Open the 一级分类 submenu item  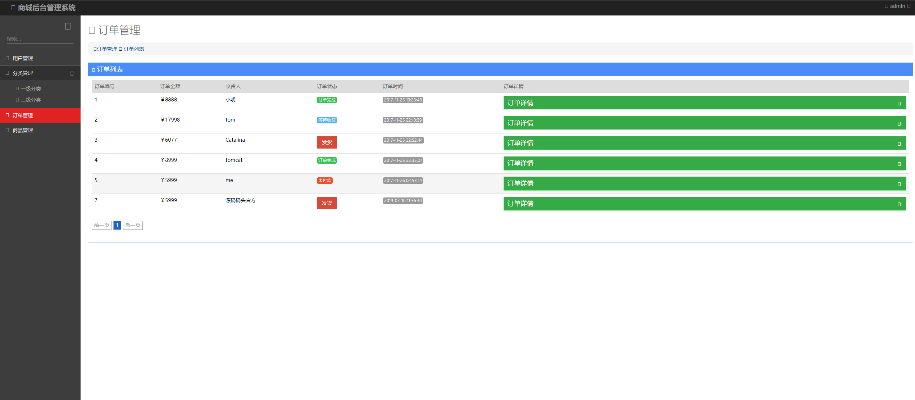[31, 88]
